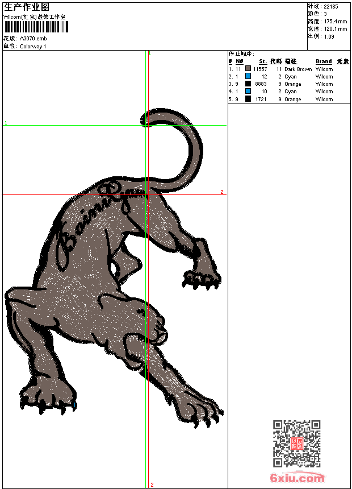Click the black swatch with 1721 stitches
This screenshot has width=352, height=489.
click(x=248, y=99)
